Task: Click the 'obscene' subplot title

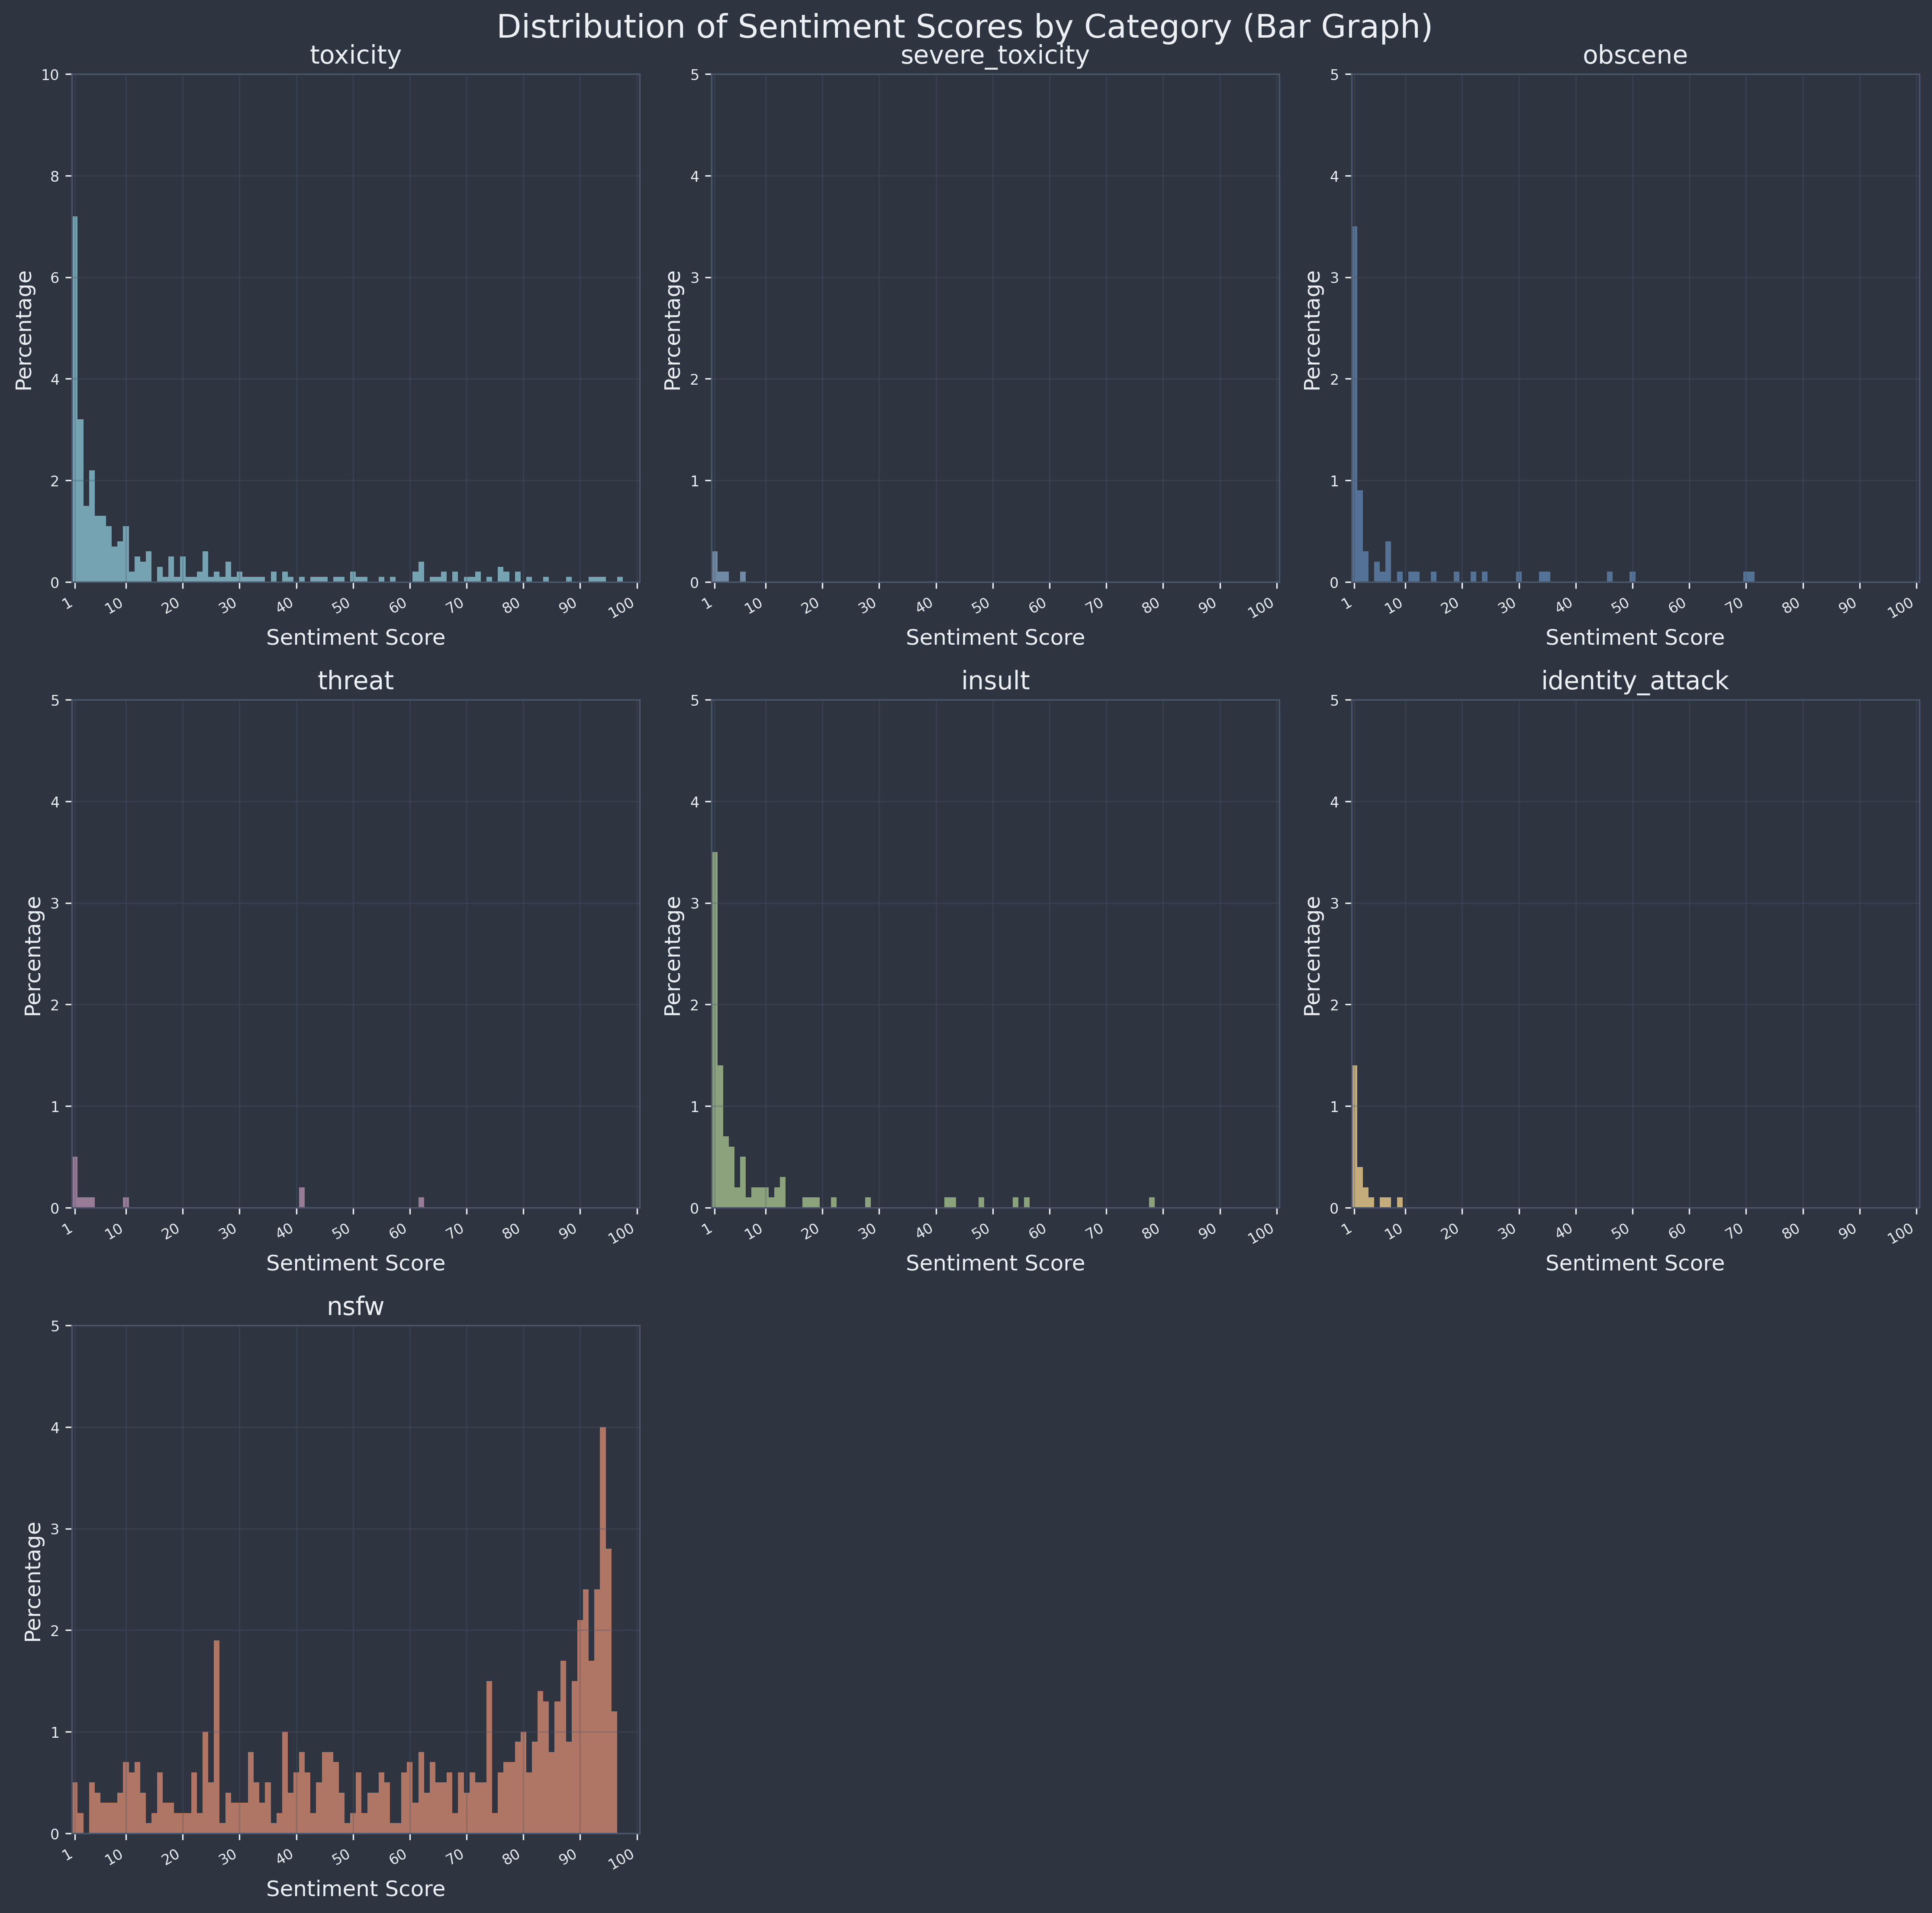Action: coord(1635,56)
